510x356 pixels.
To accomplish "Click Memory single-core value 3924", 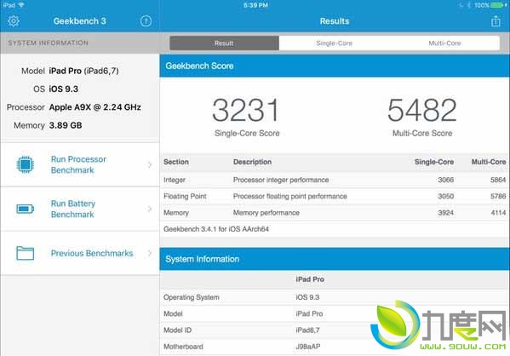I will [445, 213].
